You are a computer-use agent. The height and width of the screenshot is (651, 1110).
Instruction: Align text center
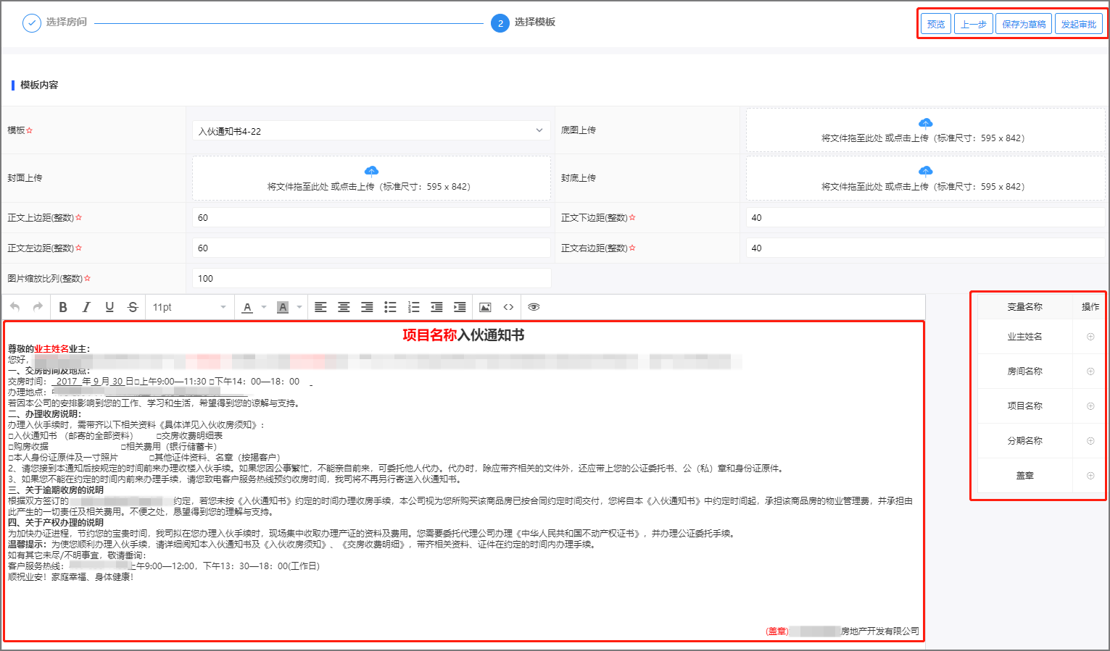[x=344, y=307]
